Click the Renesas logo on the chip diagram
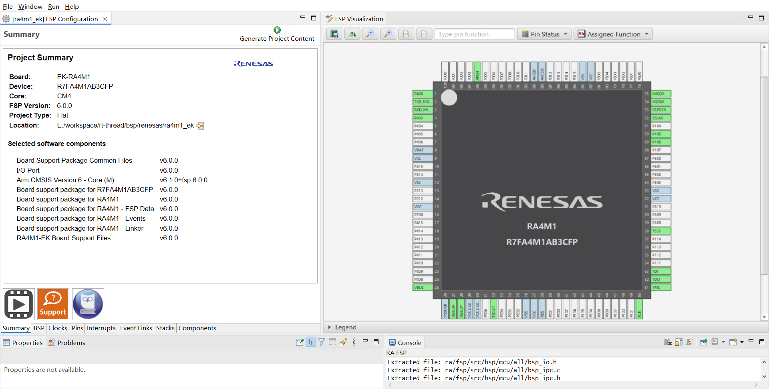This screenshot has width=769, height=389. [x=541, y=202]
